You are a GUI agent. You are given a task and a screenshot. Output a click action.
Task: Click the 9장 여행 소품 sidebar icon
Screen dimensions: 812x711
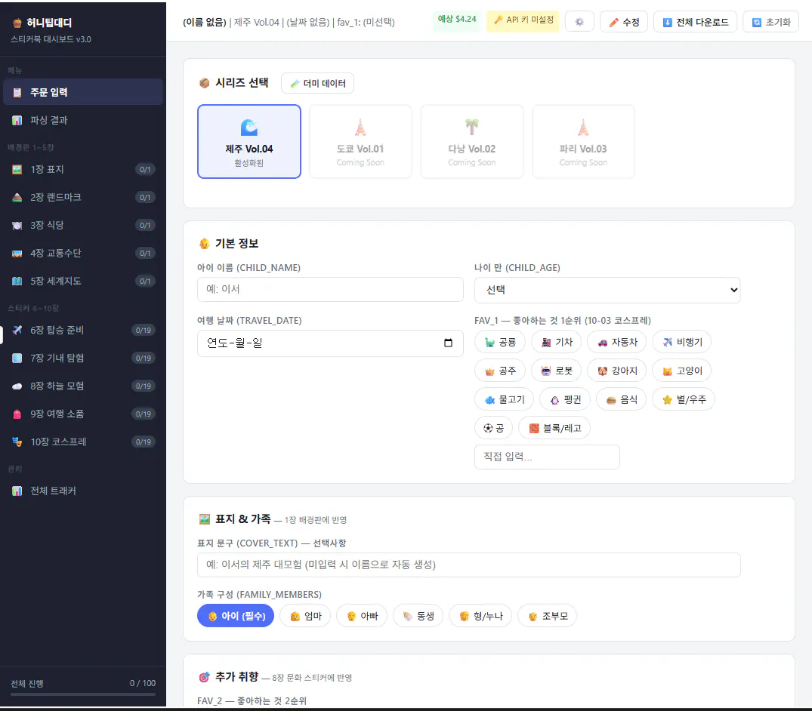point(17,414)
